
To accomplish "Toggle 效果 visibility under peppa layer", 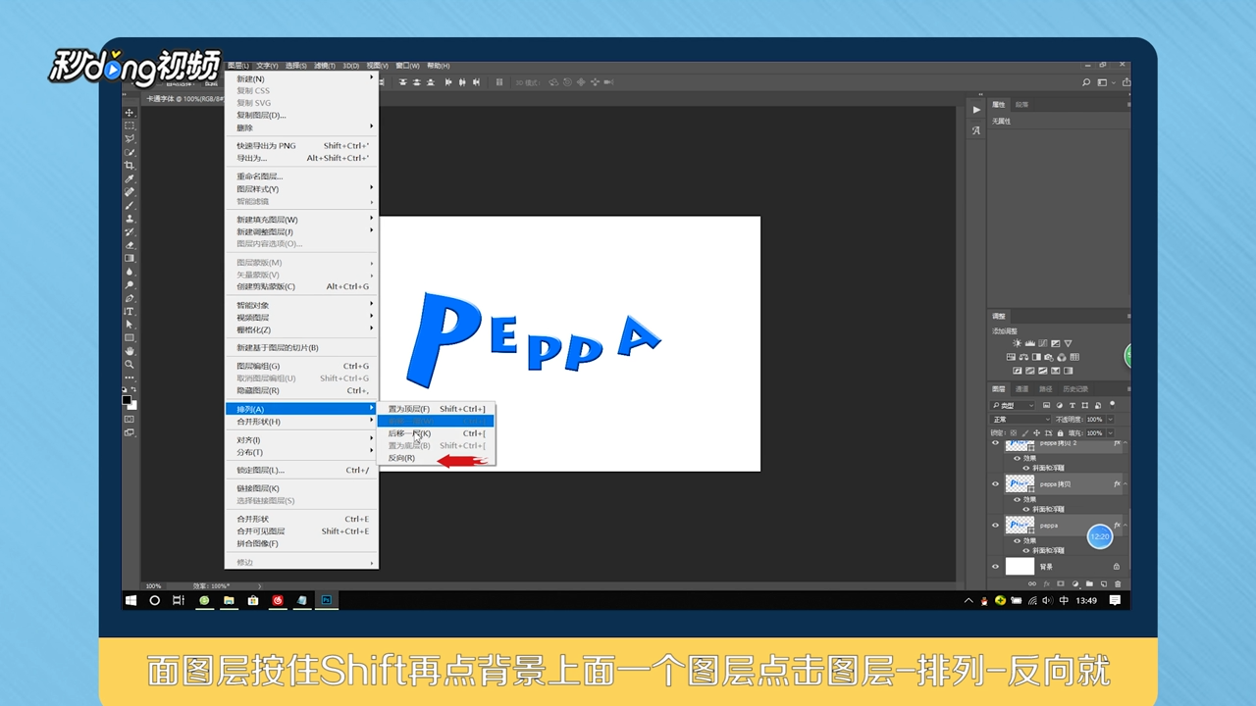I will pyautogui.click(x=1018, y=541).
